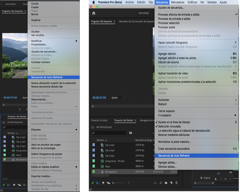Open the Marcadores menu in the menu bar

coord(178,2)
